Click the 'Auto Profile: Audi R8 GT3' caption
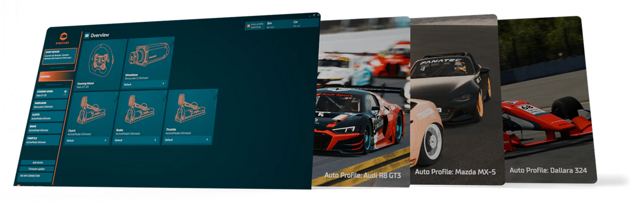The height and width of the screenshot is (203, 630). (362, 175)
